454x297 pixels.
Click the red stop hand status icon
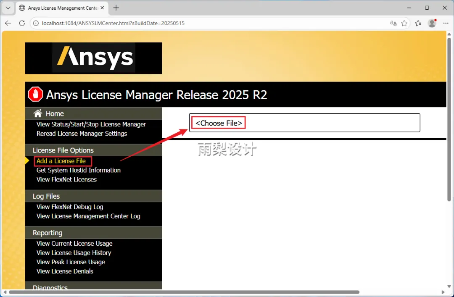35,95
